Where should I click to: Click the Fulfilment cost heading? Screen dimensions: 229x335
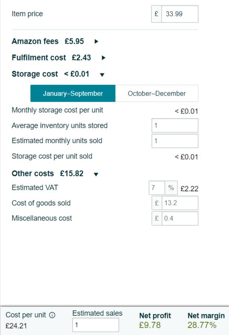(x=39, y=58)
